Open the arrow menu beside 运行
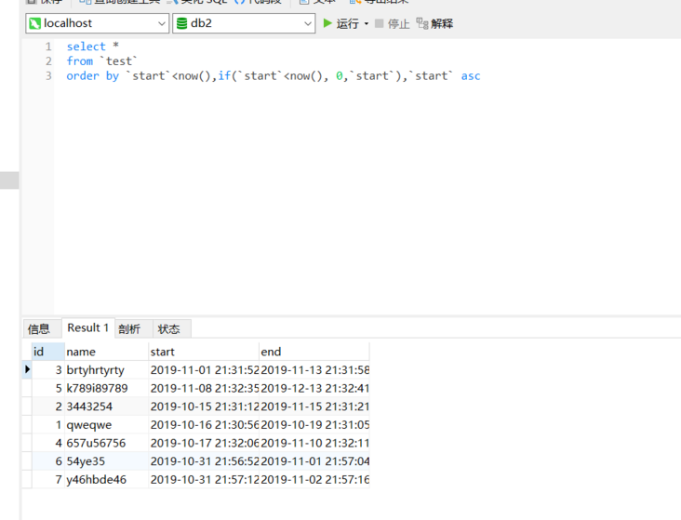681x520 pixels. (367, 23)
